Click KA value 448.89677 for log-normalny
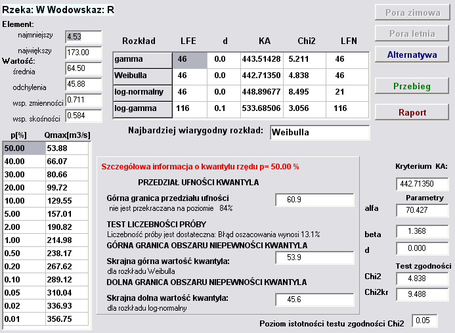 pyautogui.click(x=262, y=93)
